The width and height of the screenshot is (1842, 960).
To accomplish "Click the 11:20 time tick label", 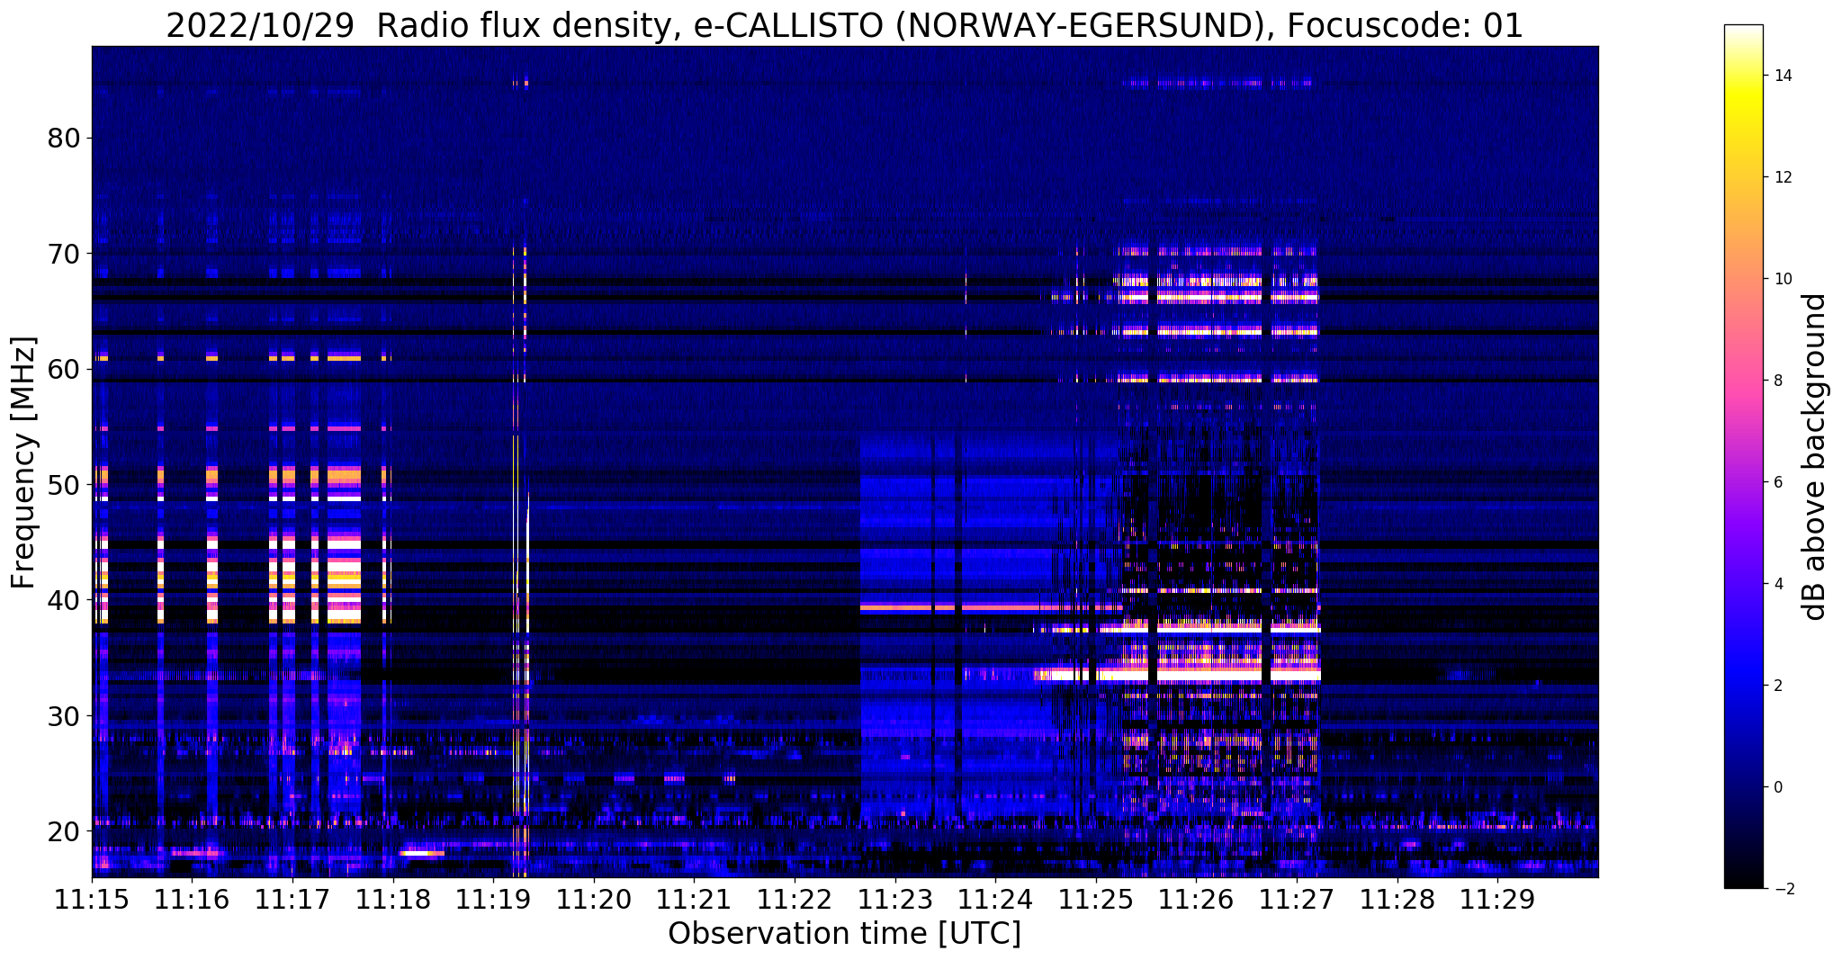I will click(x=593, y=900).
